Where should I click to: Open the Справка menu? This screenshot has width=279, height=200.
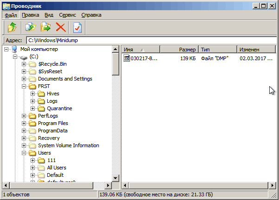click(x=91, y=15)
